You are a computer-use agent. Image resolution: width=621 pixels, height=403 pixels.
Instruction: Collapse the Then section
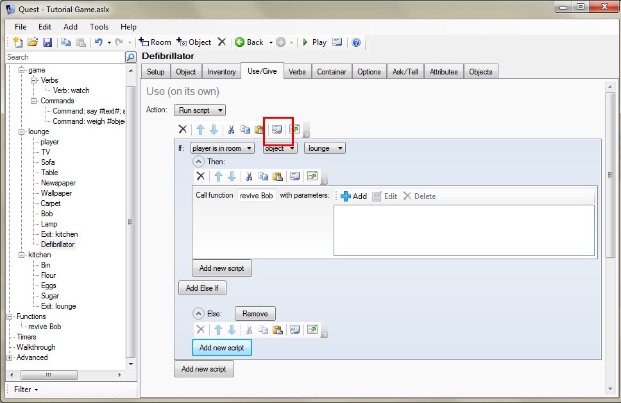tap(198, 162)
